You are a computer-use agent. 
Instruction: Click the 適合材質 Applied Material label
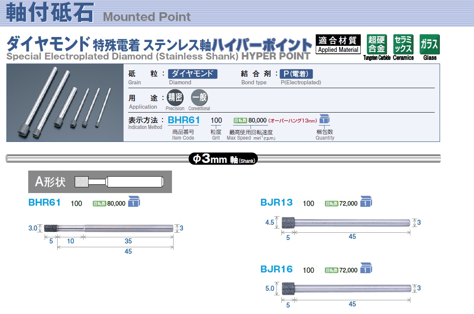pos(338,44)
